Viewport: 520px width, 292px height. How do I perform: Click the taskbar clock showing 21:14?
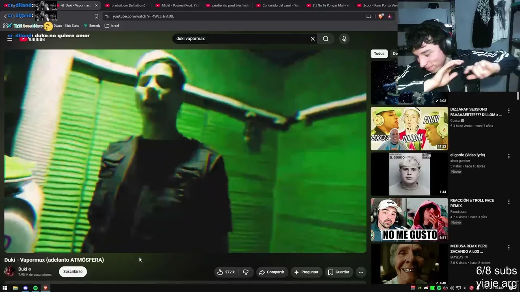[499, 288]
